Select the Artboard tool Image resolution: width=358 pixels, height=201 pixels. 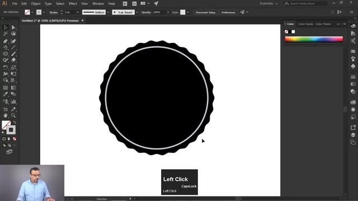(6, 109)
